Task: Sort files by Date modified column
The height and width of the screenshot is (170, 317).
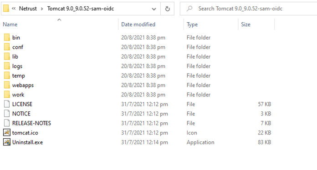Action: pyautogui.click(x=138, y=25)
